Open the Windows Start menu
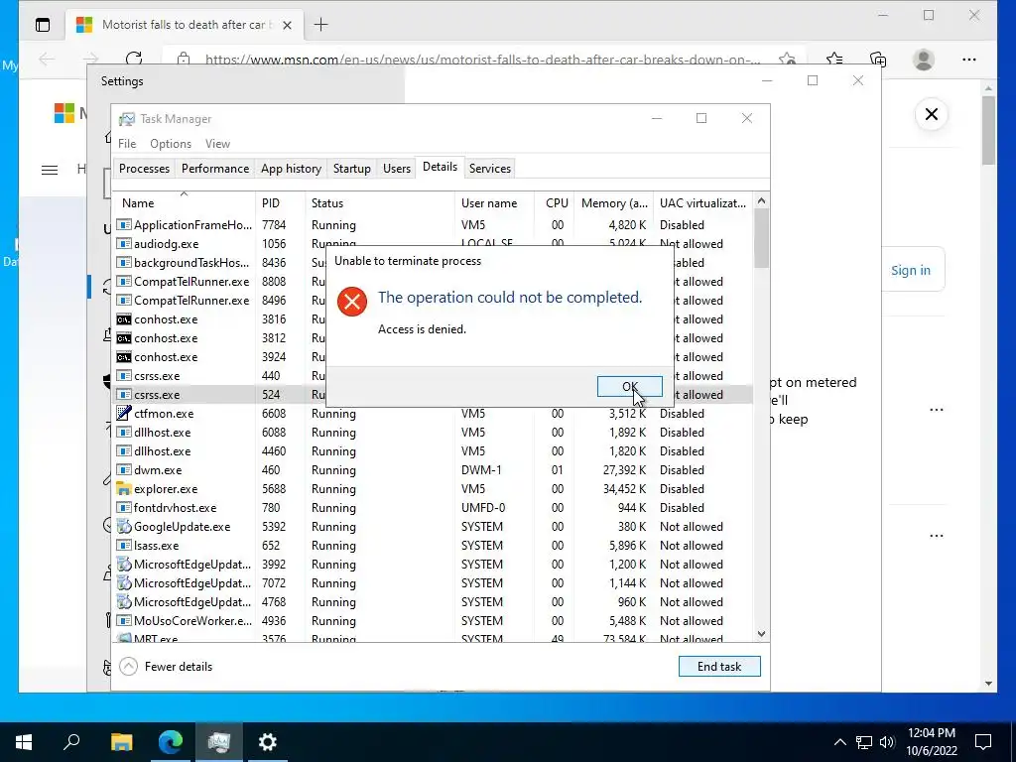1016x762 pixels. [x=24, y=742]
